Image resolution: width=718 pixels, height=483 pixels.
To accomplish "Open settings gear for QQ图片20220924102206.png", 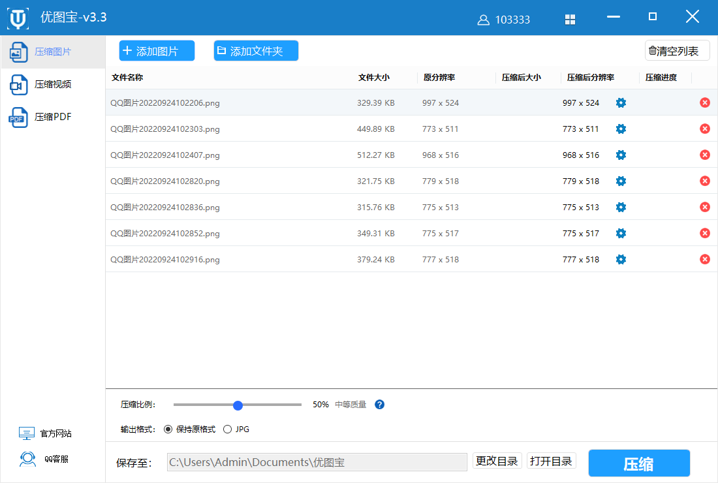I will pyautogui.click(x=621, y=103).
